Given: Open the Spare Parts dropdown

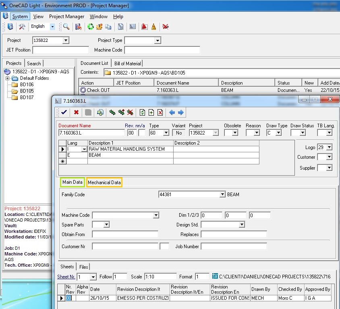Looking at the screenshot, I should (x=106, y=225).
